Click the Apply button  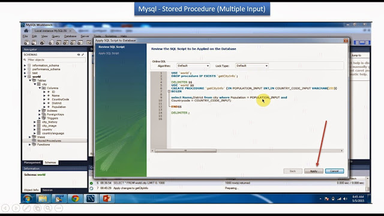(x=314, y=171)
